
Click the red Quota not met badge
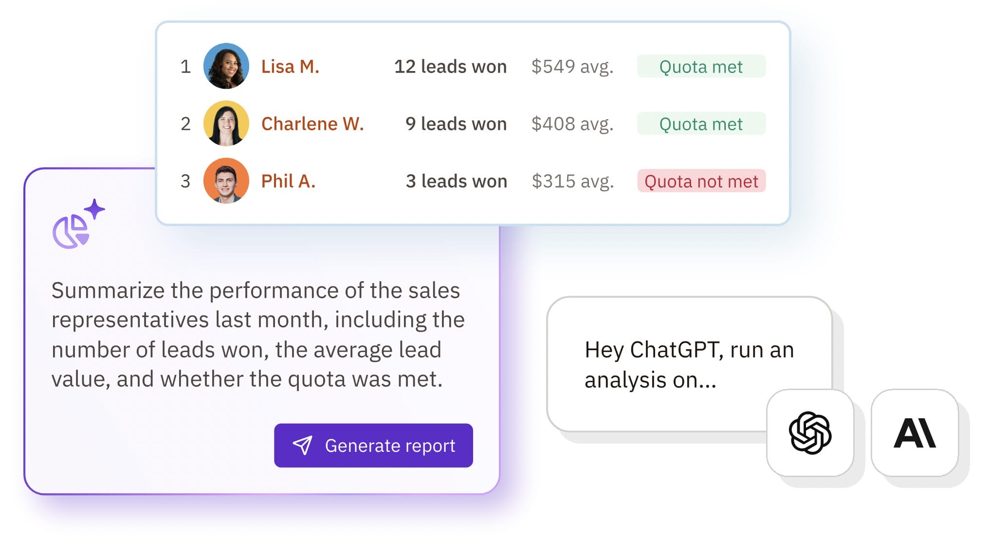point(701,181)
